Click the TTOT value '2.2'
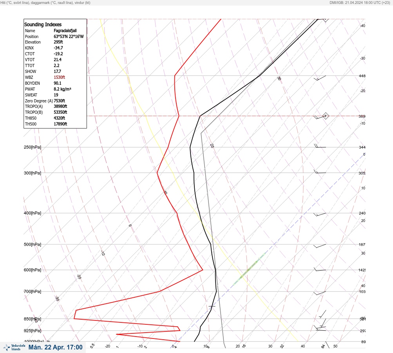 tap(56, 66)
